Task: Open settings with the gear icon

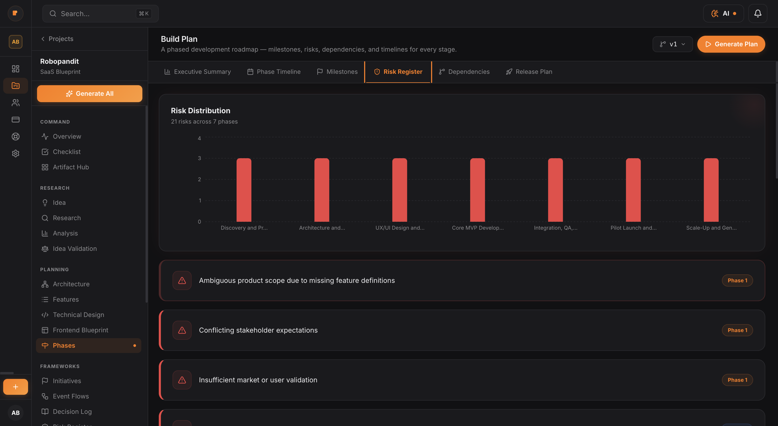Action: click(15, 153)
